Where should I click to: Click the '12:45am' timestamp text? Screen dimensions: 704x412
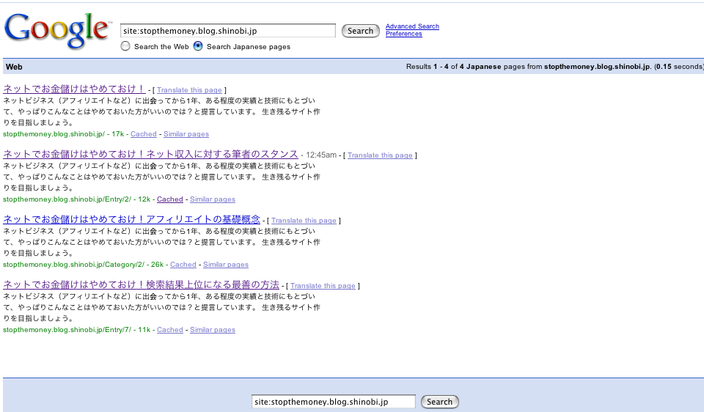[321, 155]
